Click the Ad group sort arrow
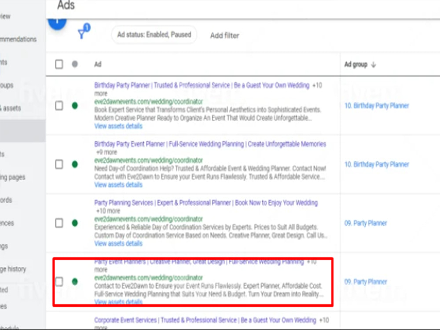Screen dimensions: 440x330 pyautogui.click(x=373, y=65)
